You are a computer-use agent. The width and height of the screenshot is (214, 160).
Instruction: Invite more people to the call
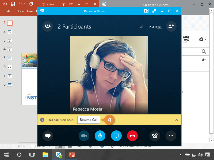pyautogui.click(x=171, y=26)
